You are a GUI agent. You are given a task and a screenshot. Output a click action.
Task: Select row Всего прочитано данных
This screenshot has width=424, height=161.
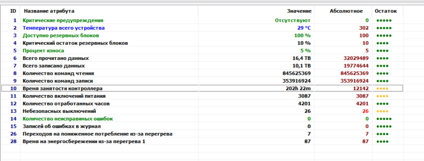pos(202,58)
